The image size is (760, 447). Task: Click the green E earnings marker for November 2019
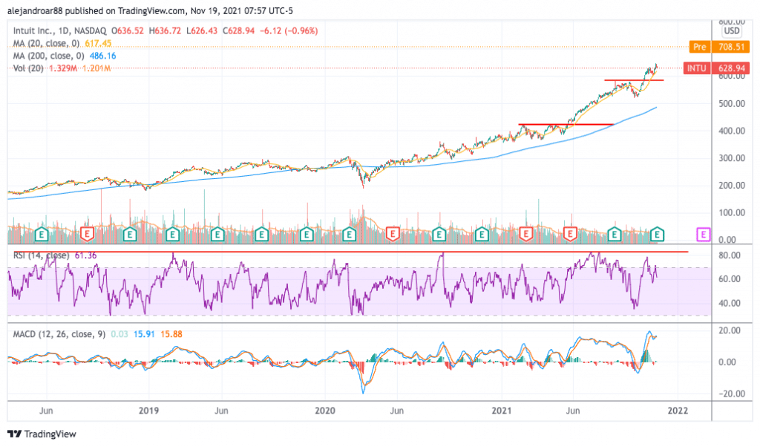tap(307, 235)
